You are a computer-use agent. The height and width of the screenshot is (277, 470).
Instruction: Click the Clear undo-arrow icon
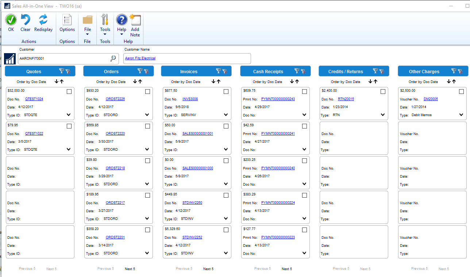pyautogui.click(x=26, y=20)
